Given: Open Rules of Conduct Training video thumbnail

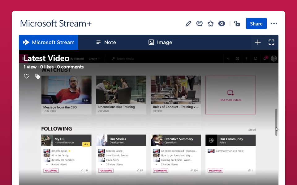Looking at the screenshot, I should point(176,90).
